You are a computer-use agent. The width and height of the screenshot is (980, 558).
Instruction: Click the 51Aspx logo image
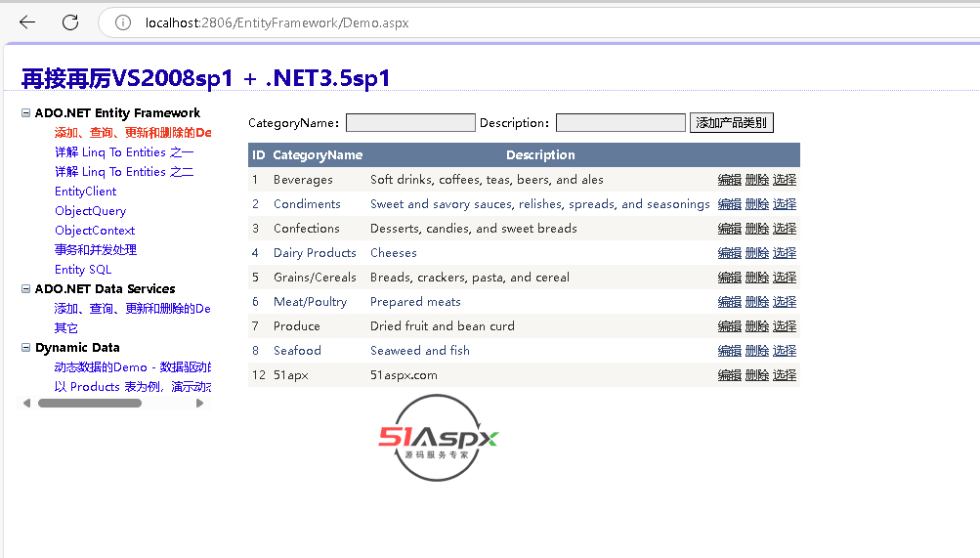[438, 438]
